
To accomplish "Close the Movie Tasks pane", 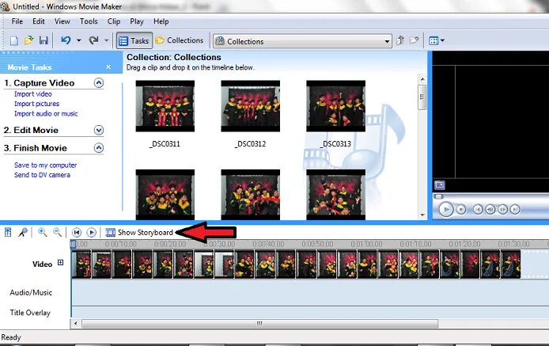I will click(108, 67).
